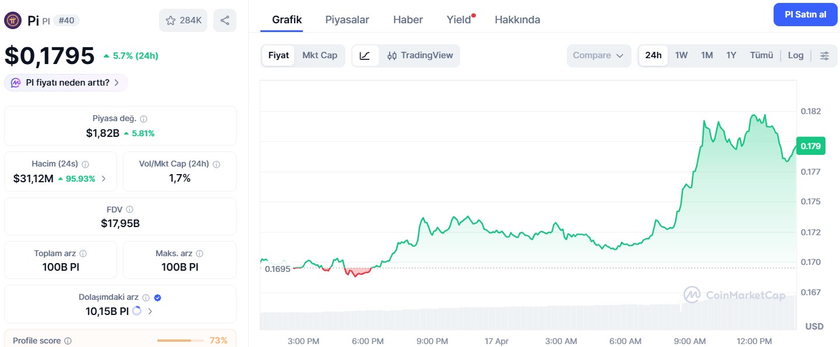Image resolution: width=840 pixels, height=347 pixels.
Task: Expand circulating supply details chevron
Action: tap(150, 311)
